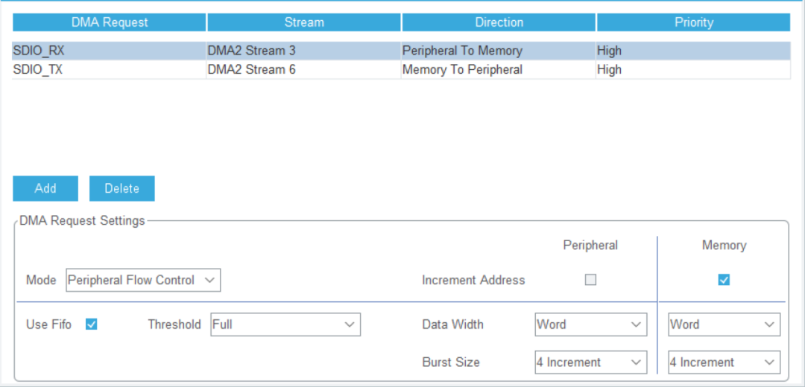
Task: Click the Priority column header
Action: [x=693, y=22]
